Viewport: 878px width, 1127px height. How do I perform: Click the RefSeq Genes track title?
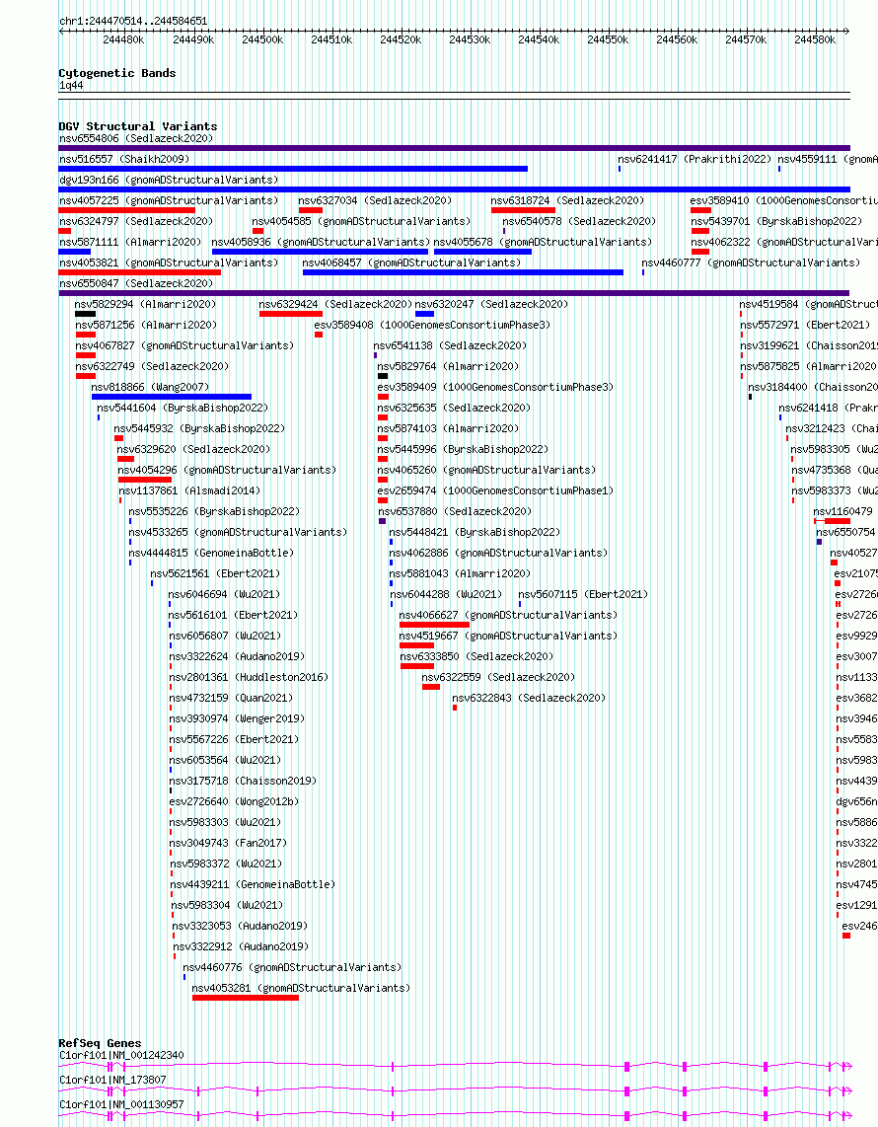click(x=100, y=1043)
